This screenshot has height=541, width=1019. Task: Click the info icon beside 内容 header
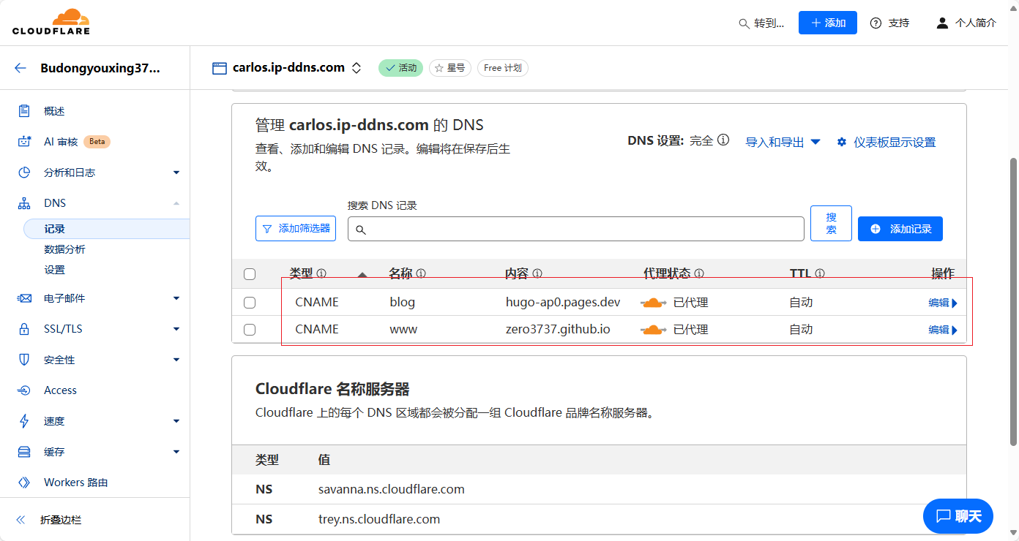coord(537,273)
